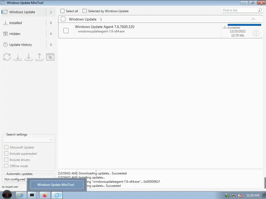266x199 pixels.
Task: Open info icon for Windows Update Agent
Action: click(x=256, y=33)
